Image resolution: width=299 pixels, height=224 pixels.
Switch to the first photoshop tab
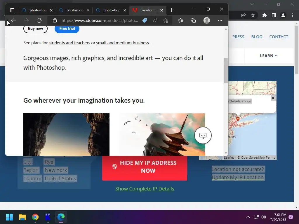38,10
